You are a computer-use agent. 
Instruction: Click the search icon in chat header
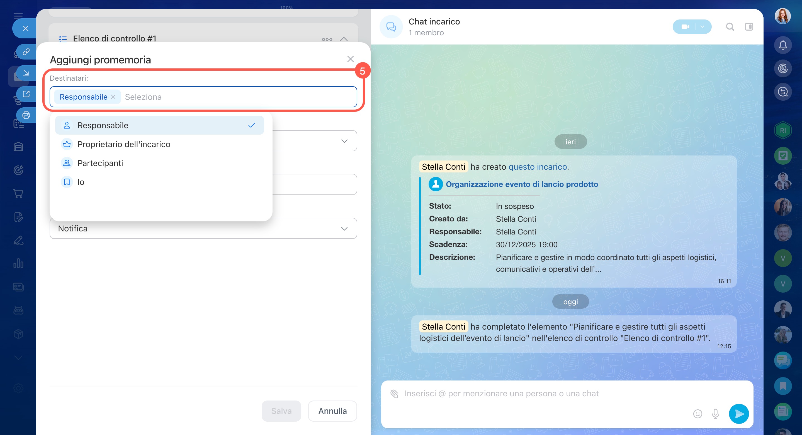pos(730,27)
